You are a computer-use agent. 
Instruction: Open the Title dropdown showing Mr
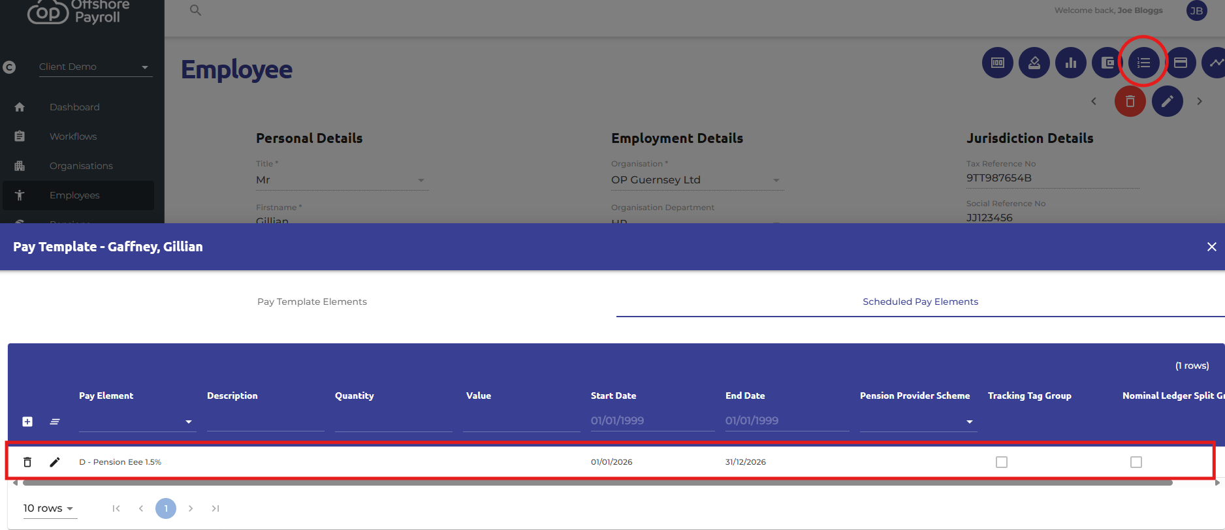pyautogui.click(x=342, y=180)
